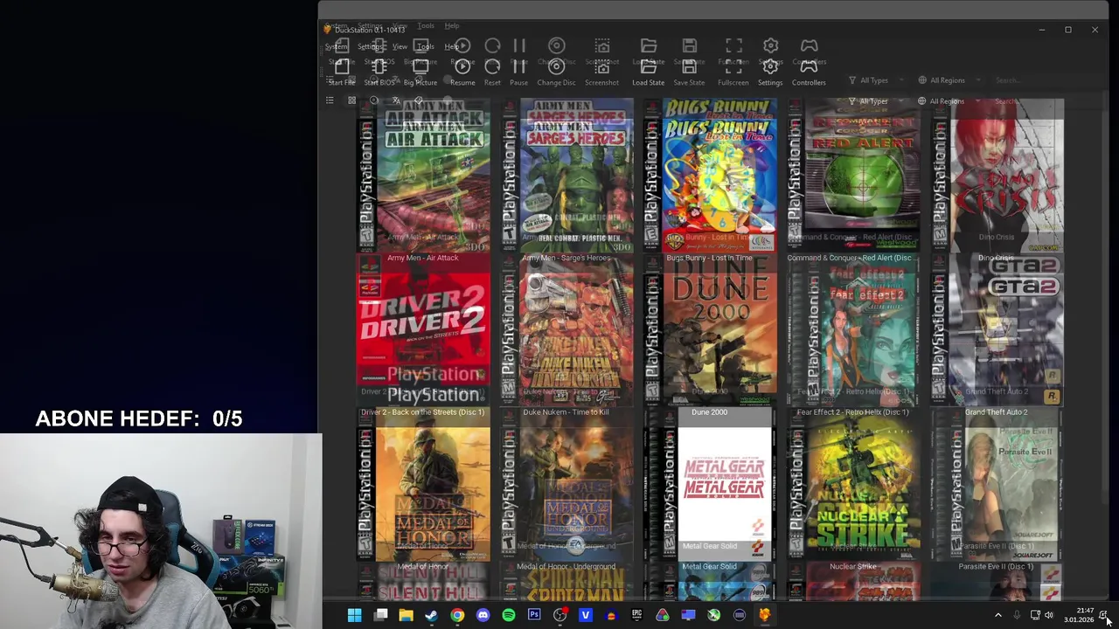The width and height of the screenshot is (1119, 629).
Task: Open the Windows Start menu
Action: pyautogui.click(x=355, y=615)
